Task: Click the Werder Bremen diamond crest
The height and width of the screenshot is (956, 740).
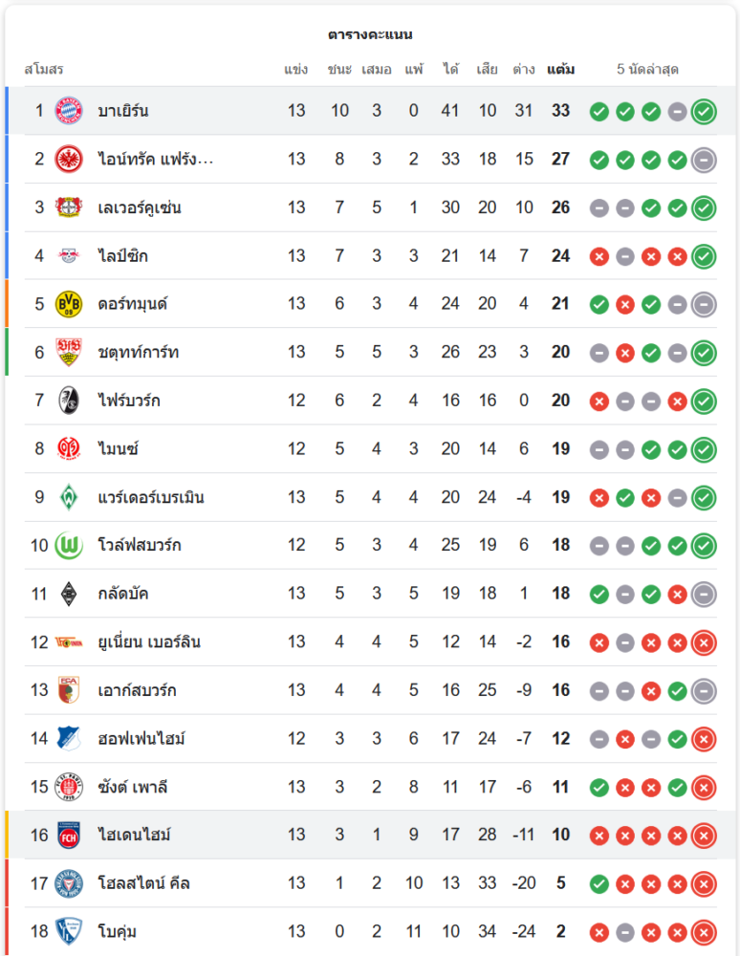Action: 69,497
